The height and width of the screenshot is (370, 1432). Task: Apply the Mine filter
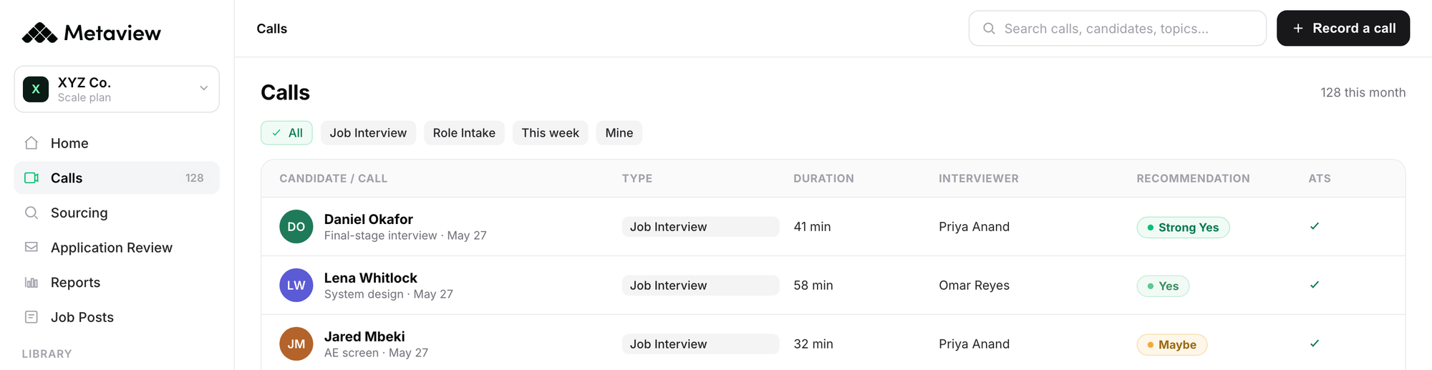tap(619, 133)
